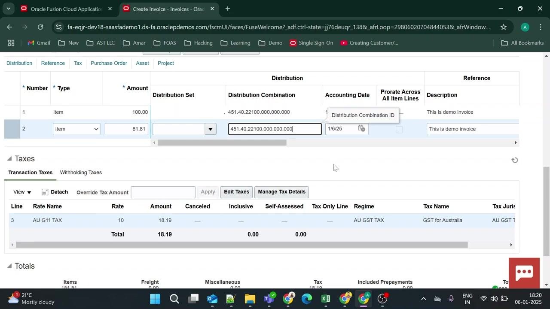The width and height of the screenshot is (550, 309).
Task: Reload the browser page
Action: [x=40, y=27]
